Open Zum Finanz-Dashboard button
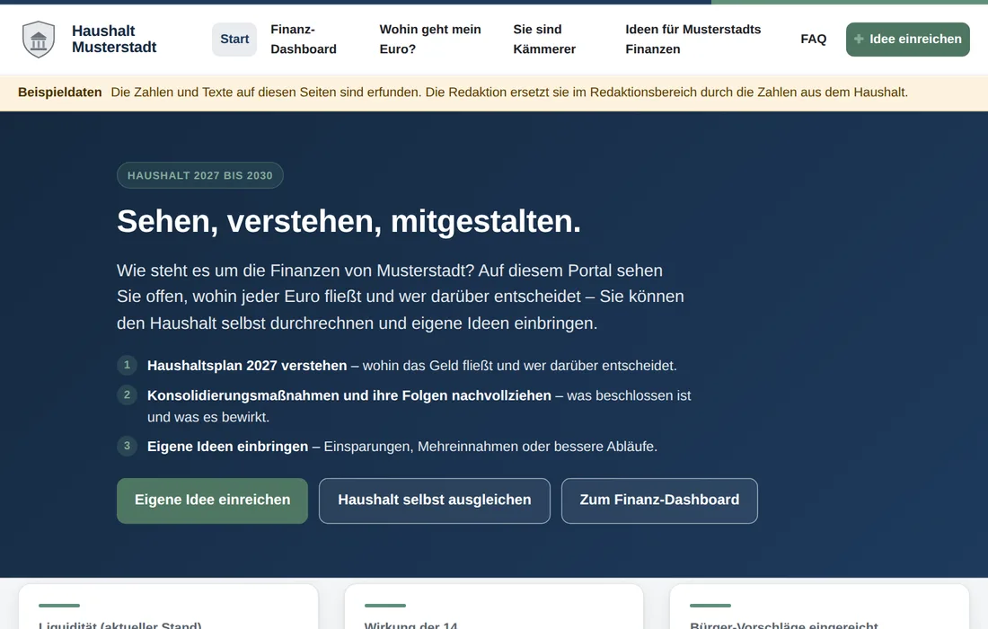The image size is (988, 629). point(659,501)
